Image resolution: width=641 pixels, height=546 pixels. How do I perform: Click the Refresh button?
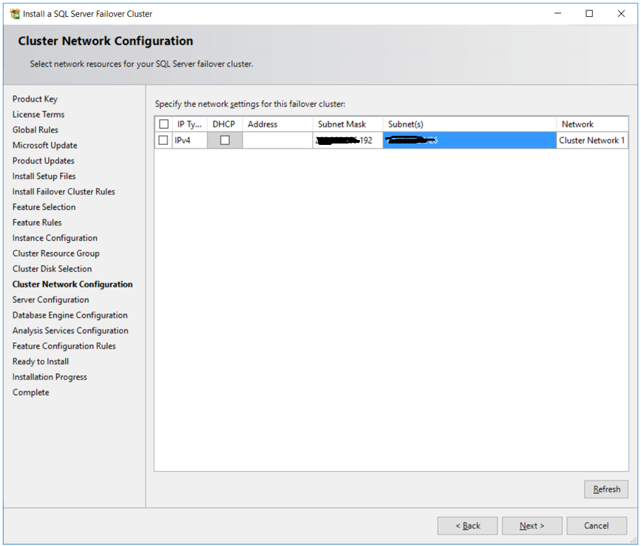pyautogui.click(x=606, y=489)
